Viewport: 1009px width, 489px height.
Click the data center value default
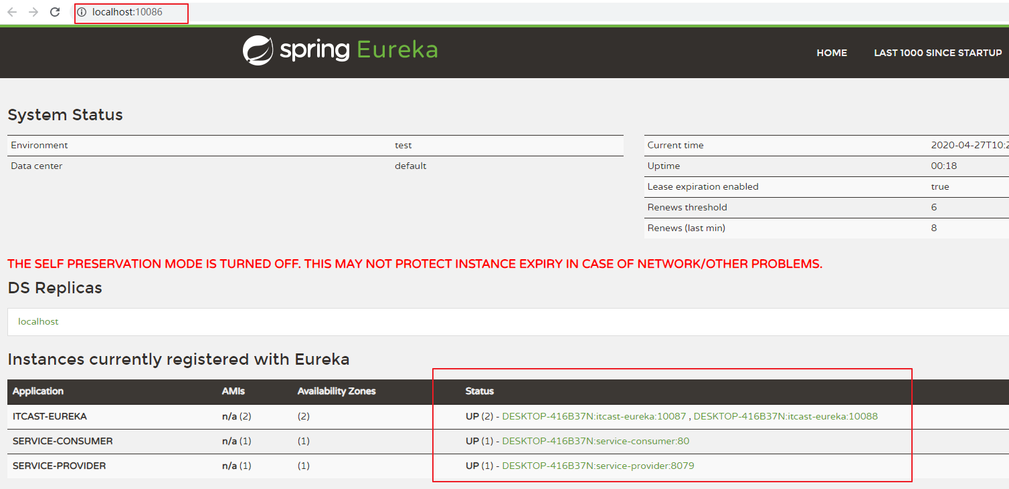click(x=410, y=166)
